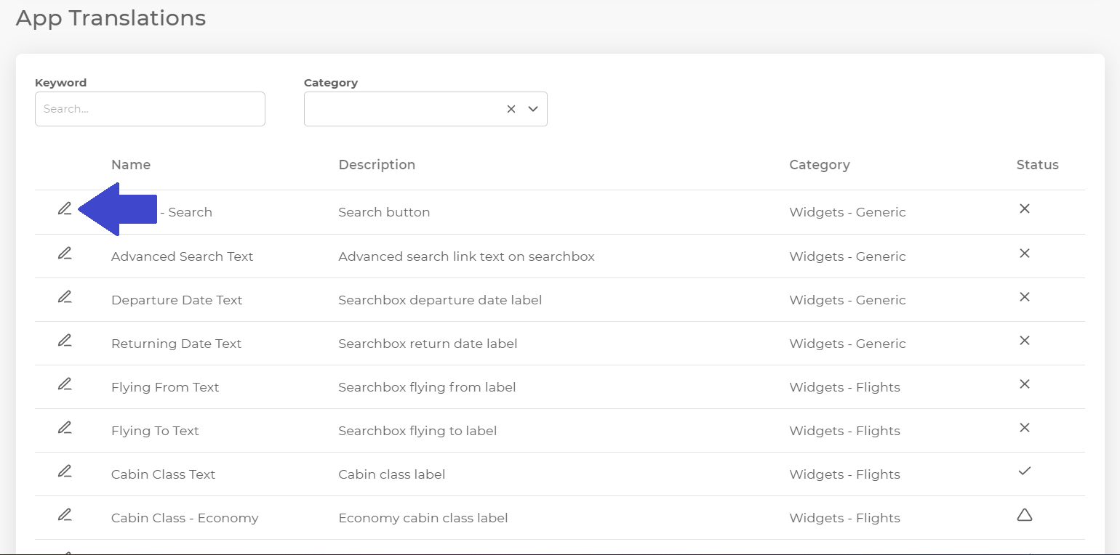Click triangle status for Cabin Class - Economy
Image resolution: width=1120 pixels, height=555 pixels.
tap(1025, 515)
